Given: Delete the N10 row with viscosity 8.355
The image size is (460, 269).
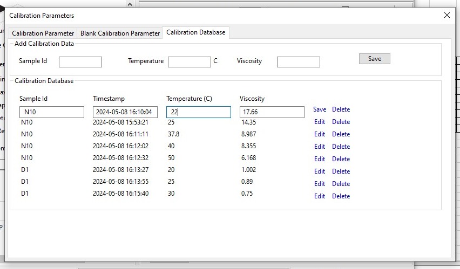Looking at the screenshot, I should coord(341,147).
